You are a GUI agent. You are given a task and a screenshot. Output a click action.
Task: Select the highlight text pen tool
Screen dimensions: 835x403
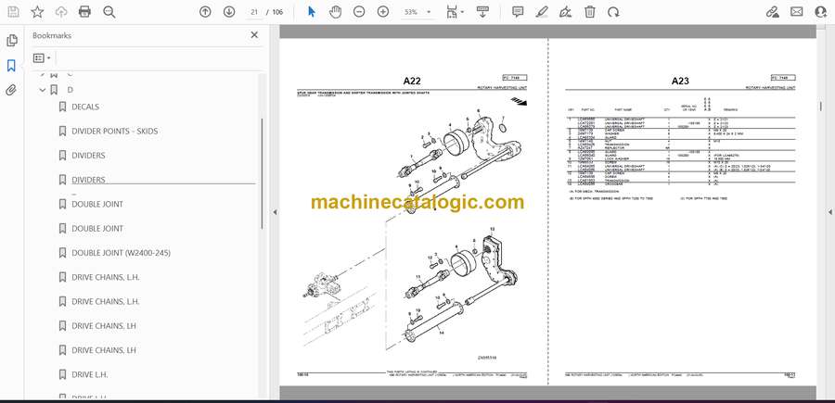point(542,12)
